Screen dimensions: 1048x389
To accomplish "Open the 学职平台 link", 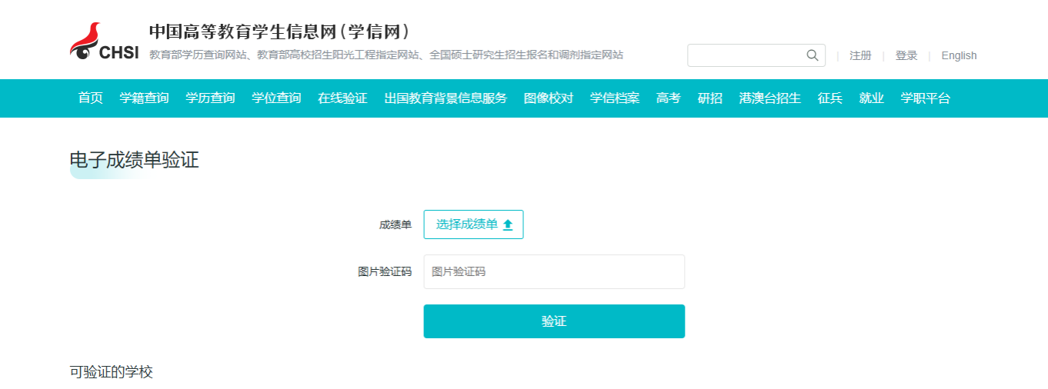I will [926, 98].
